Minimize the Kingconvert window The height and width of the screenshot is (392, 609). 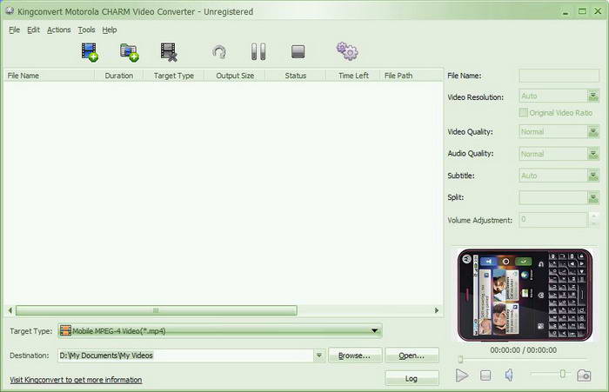click(x=565, y=11)
